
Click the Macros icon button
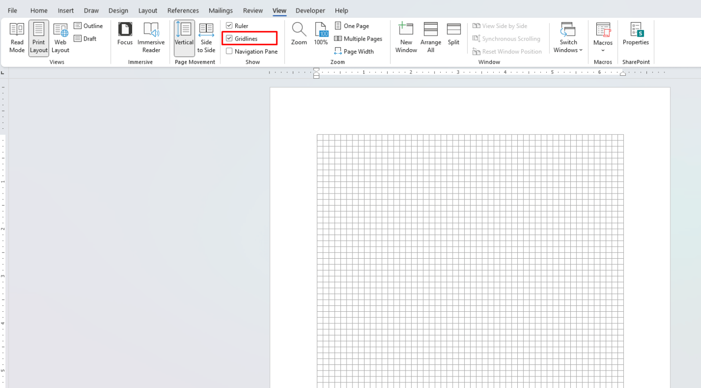click(x=603, y=30)
